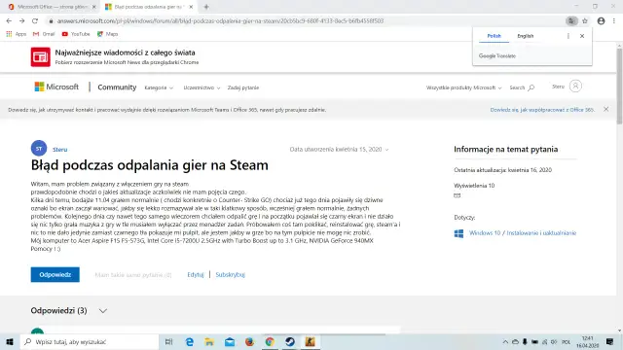Open the Steru author profile link
This screenshot has height=350, width=623.
coord(60,150)
